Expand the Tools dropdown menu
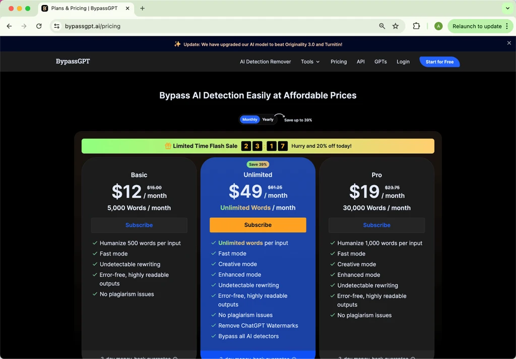Image resolution: width=516 pixels, height=359 pixels. (x=310, y=62)
